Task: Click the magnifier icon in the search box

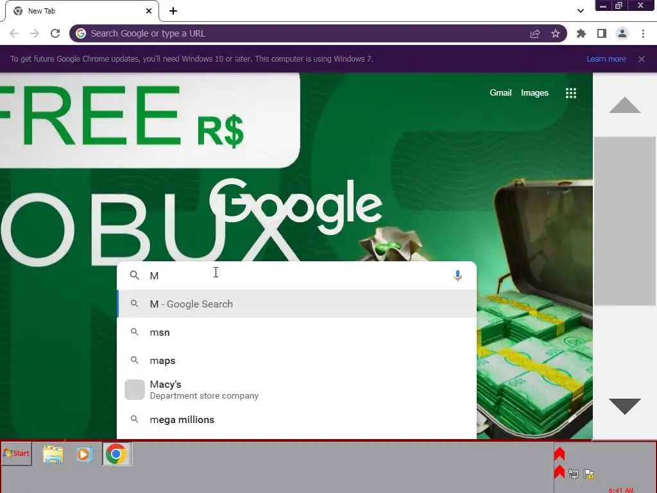Action: [x=134, y=275]
